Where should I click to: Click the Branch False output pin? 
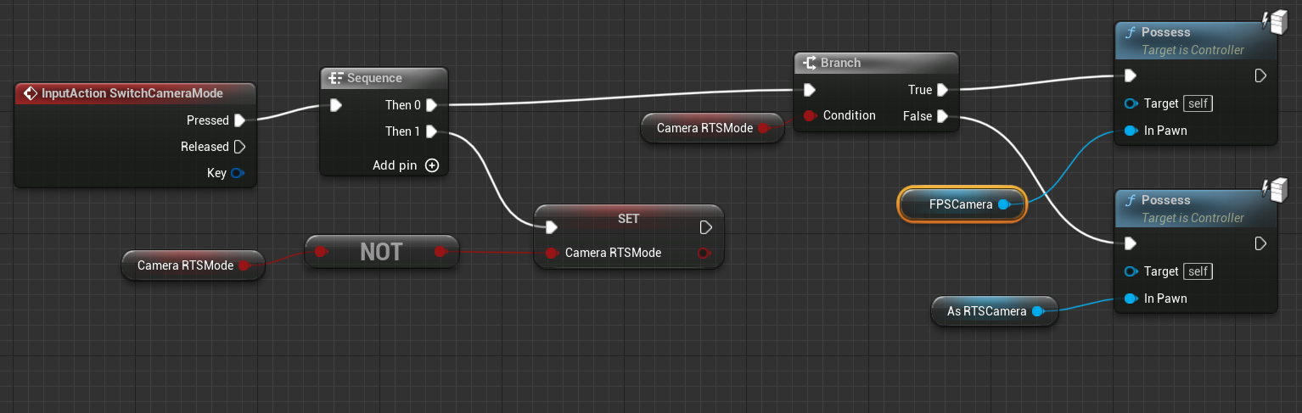[x=942, y=116]
